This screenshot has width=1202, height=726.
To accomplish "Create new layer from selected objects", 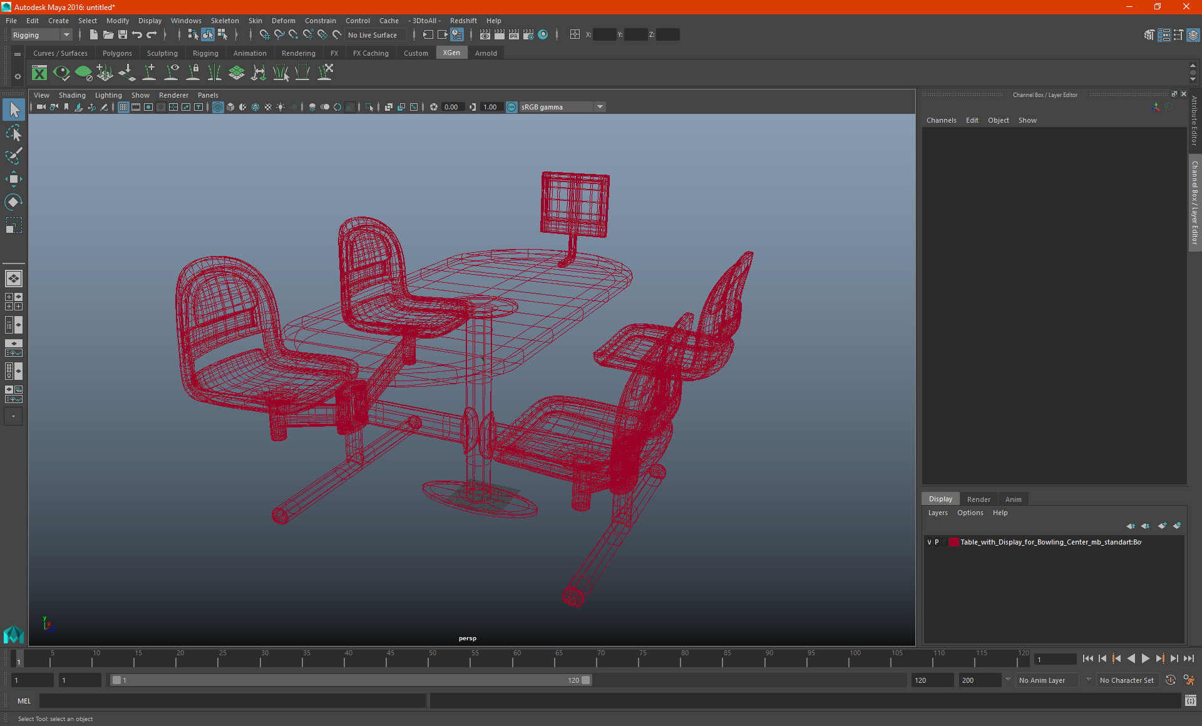I will point(1177,526).
